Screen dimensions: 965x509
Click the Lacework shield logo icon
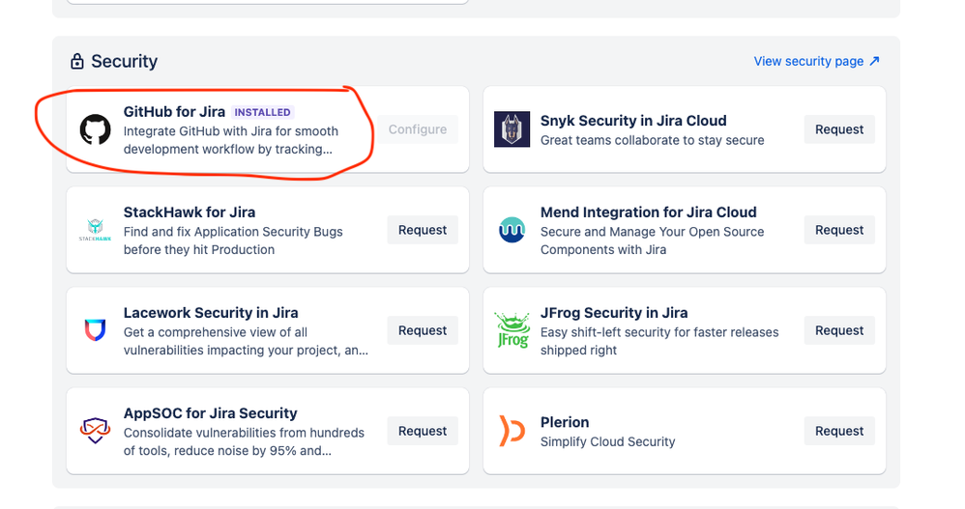(x=96, y=330)
